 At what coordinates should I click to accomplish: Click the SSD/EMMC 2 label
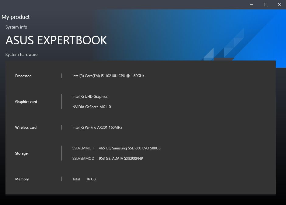click(83, 159)
